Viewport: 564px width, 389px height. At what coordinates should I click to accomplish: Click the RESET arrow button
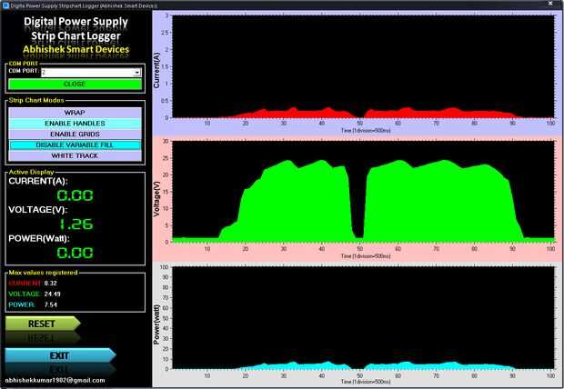click(43, 324)
